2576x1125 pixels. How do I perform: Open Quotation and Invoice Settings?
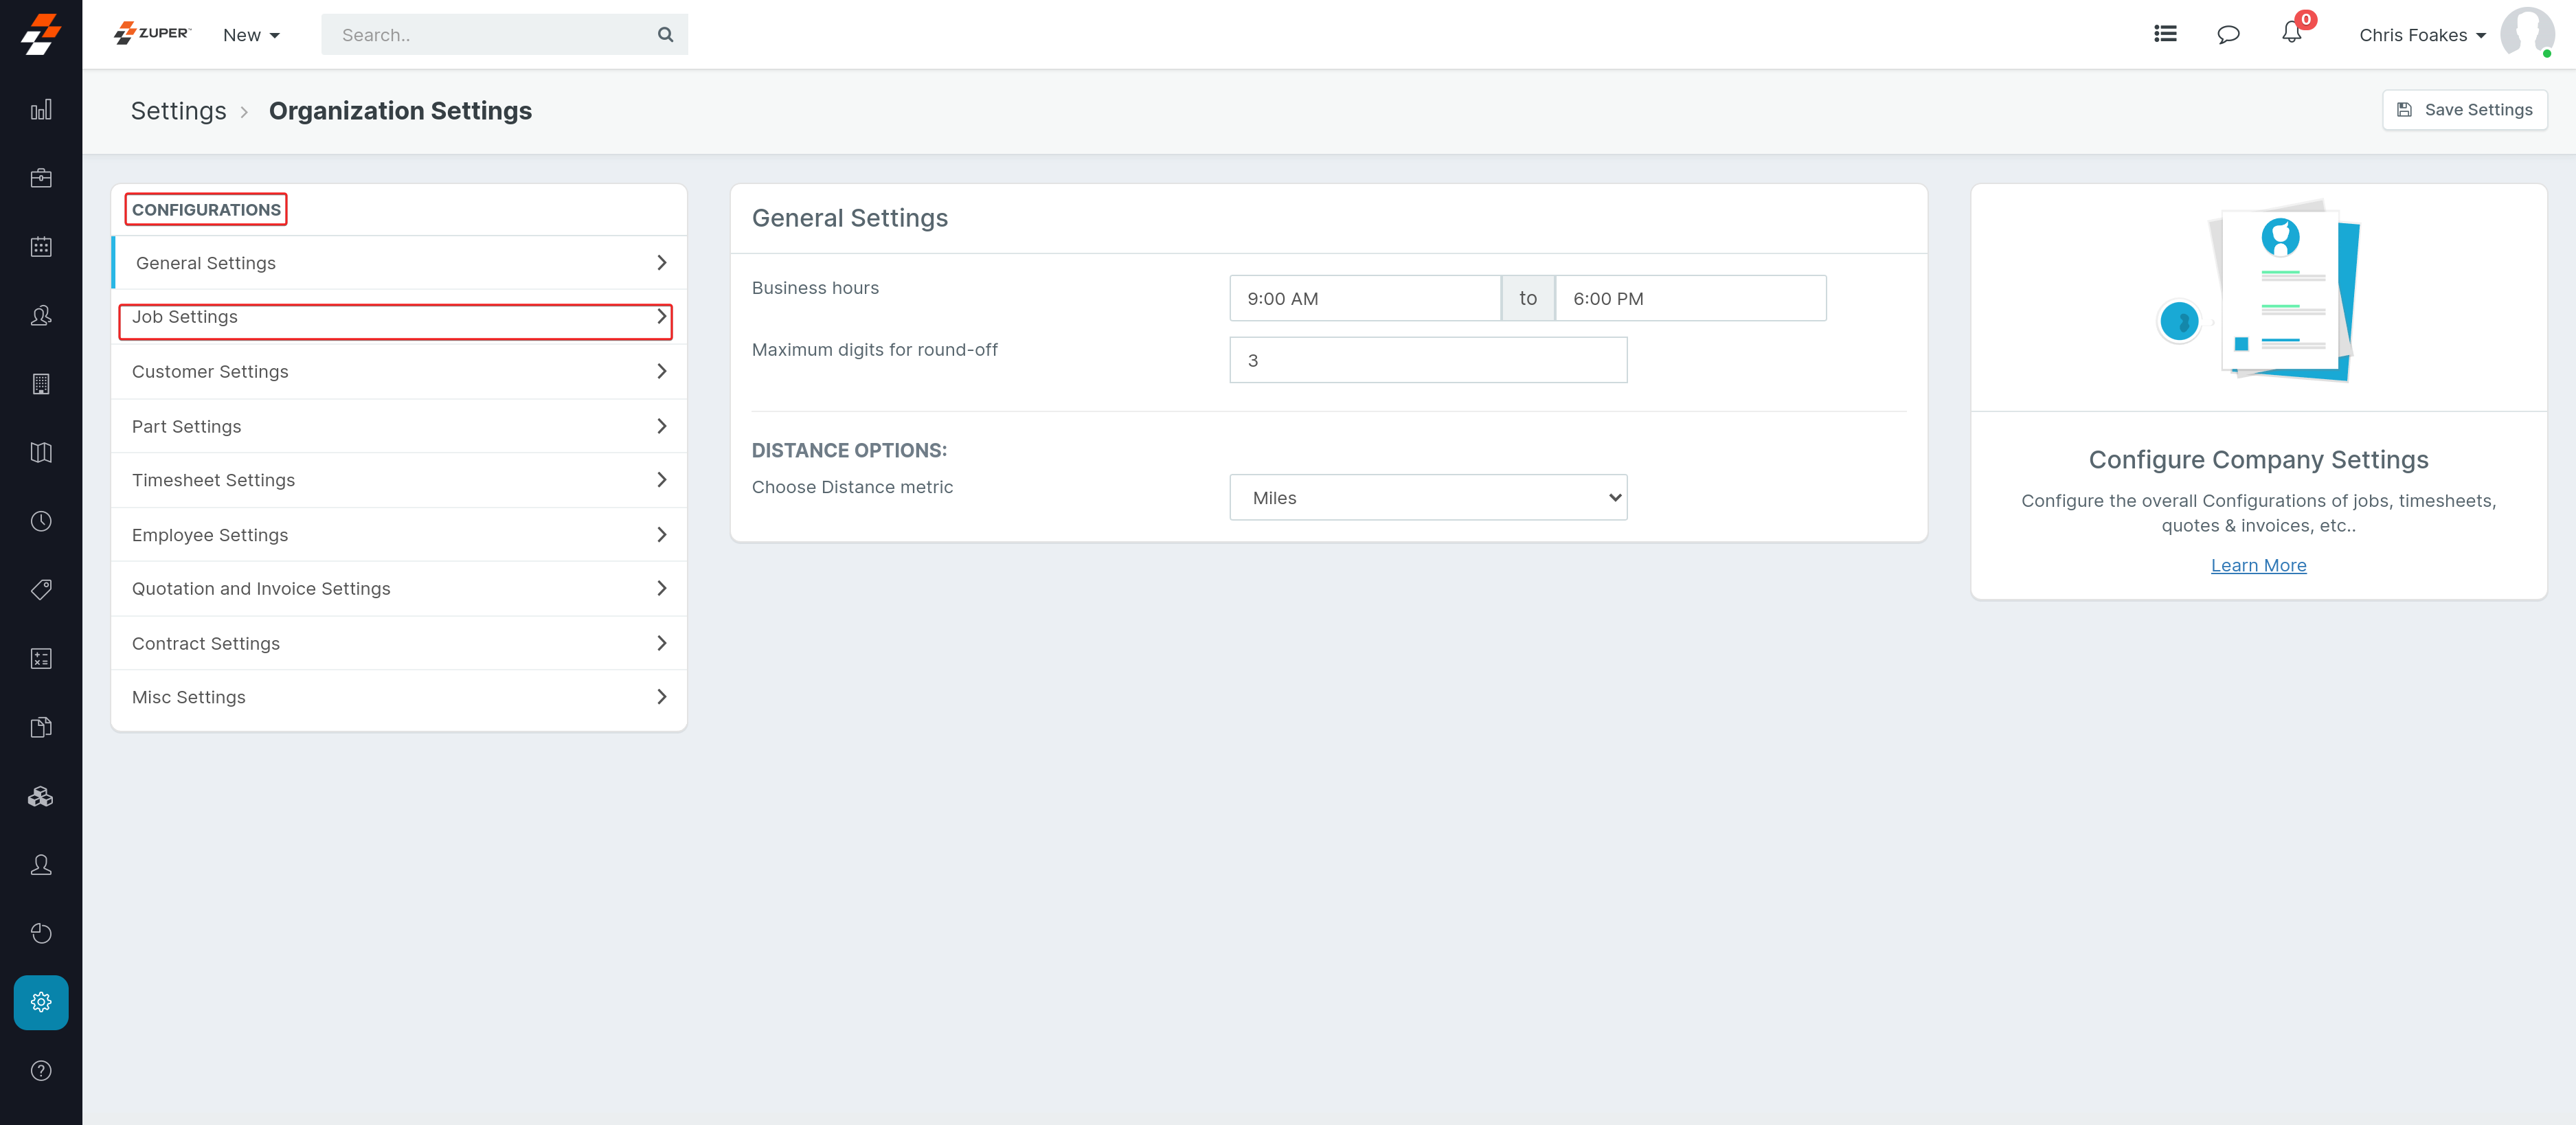(398, 589)
